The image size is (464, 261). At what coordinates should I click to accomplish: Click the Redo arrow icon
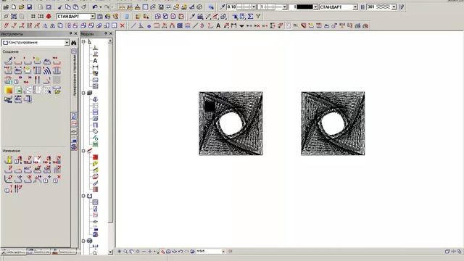click(107, 7)
